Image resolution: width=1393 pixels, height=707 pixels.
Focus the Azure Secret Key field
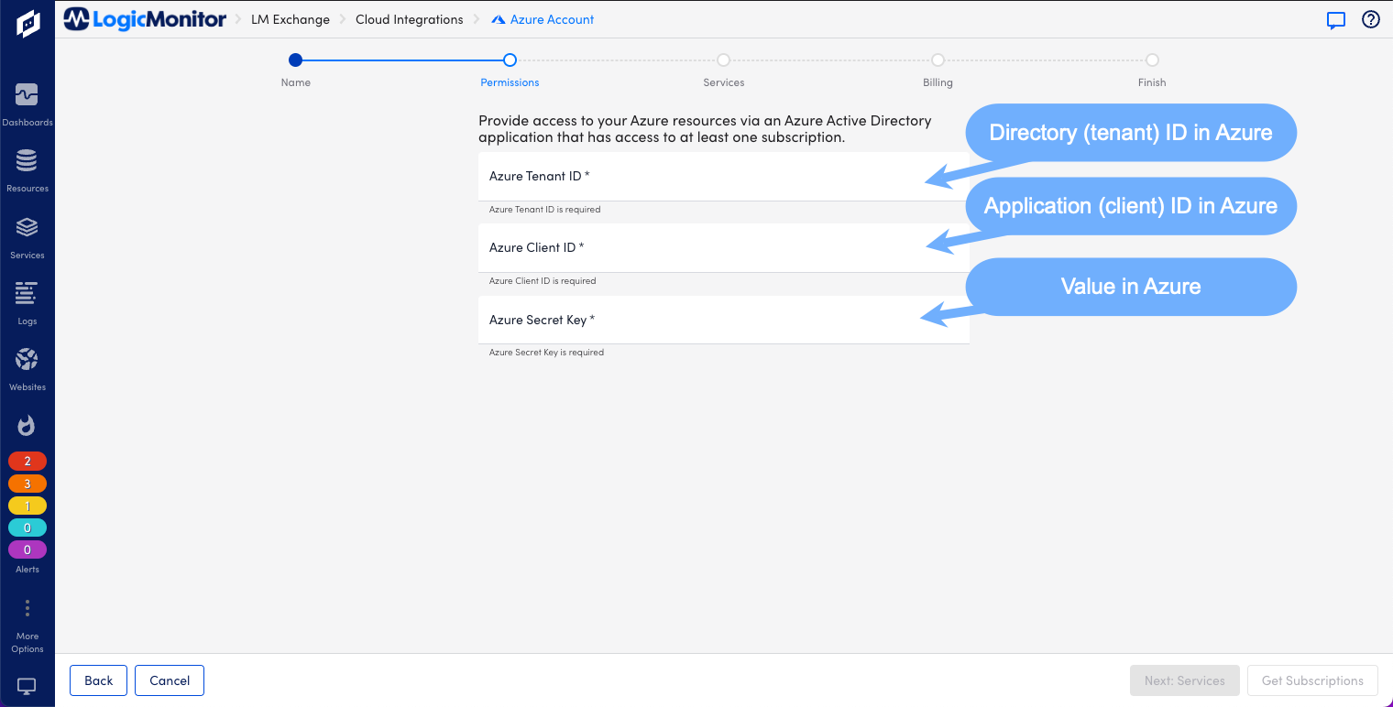[x=724, y=320]
